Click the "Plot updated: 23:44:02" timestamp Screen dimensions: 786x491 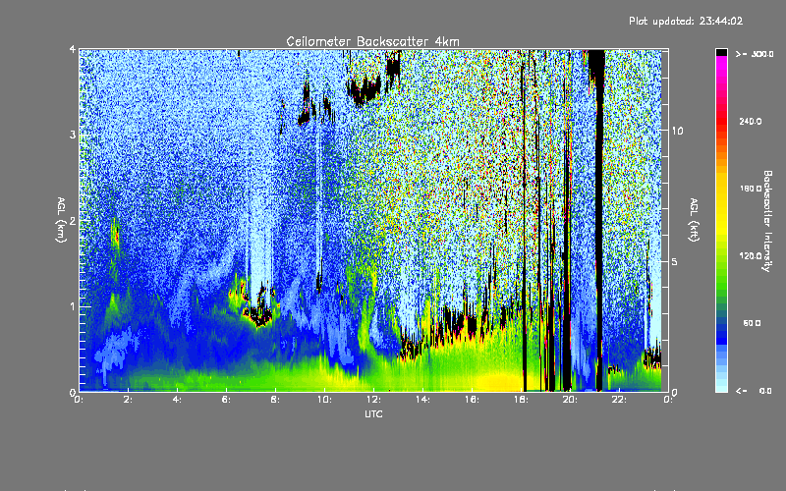(686, 21)
